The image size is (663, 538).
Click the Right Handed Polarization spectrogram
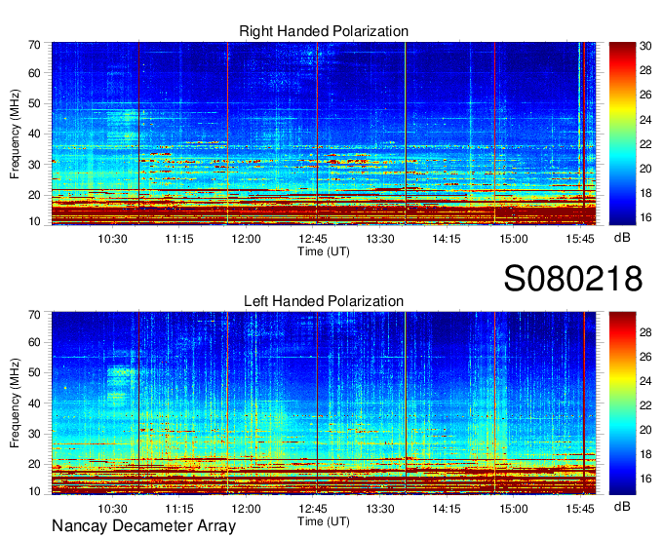point(324,134)
